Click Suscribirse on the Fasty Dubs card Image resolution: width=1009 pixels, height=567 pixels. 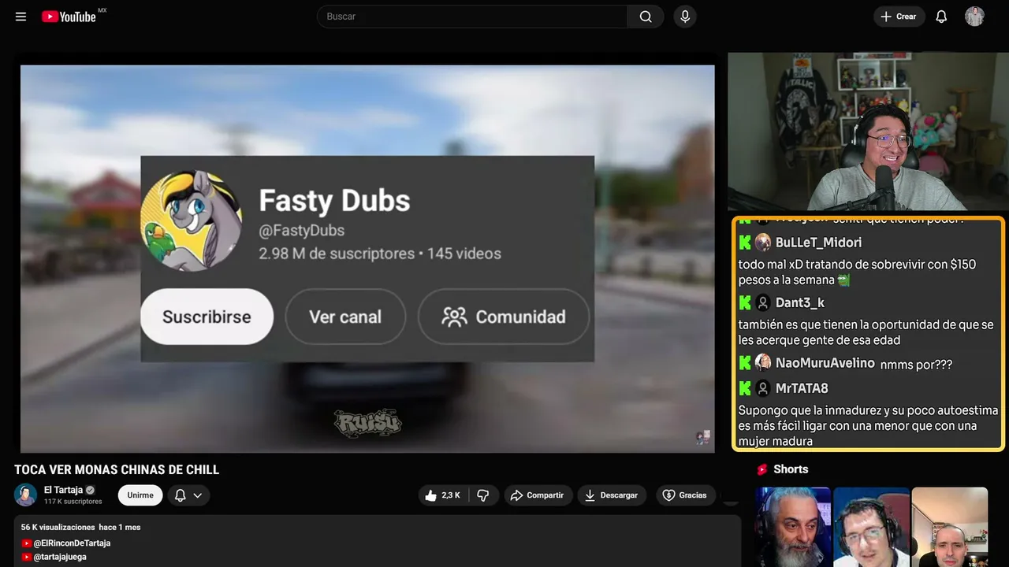pos(207,317)
